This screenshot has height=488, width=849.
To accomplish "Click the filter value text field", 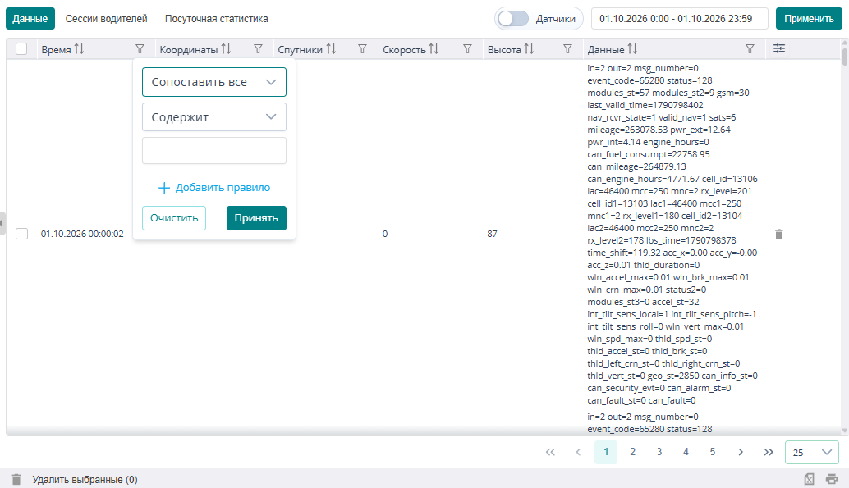I will click(x=214, y=150).
